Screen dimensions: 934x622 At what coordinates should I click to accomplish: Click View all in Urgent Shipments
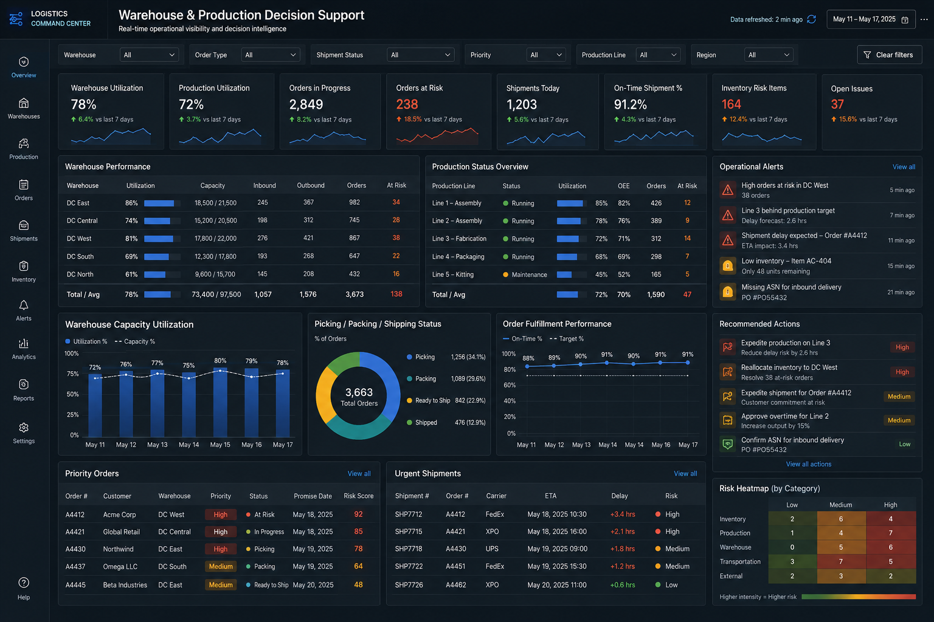click(685, 474)
